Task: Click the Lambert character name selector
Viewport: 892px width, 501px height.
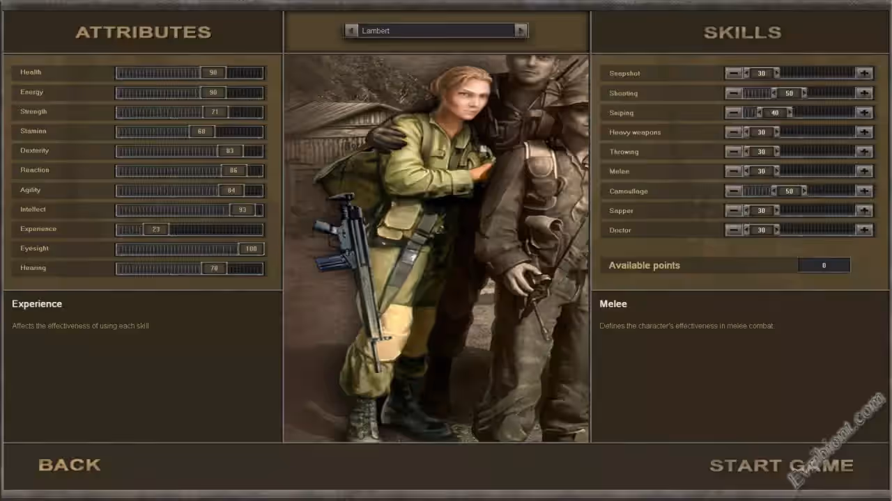Action: (436, 31)
